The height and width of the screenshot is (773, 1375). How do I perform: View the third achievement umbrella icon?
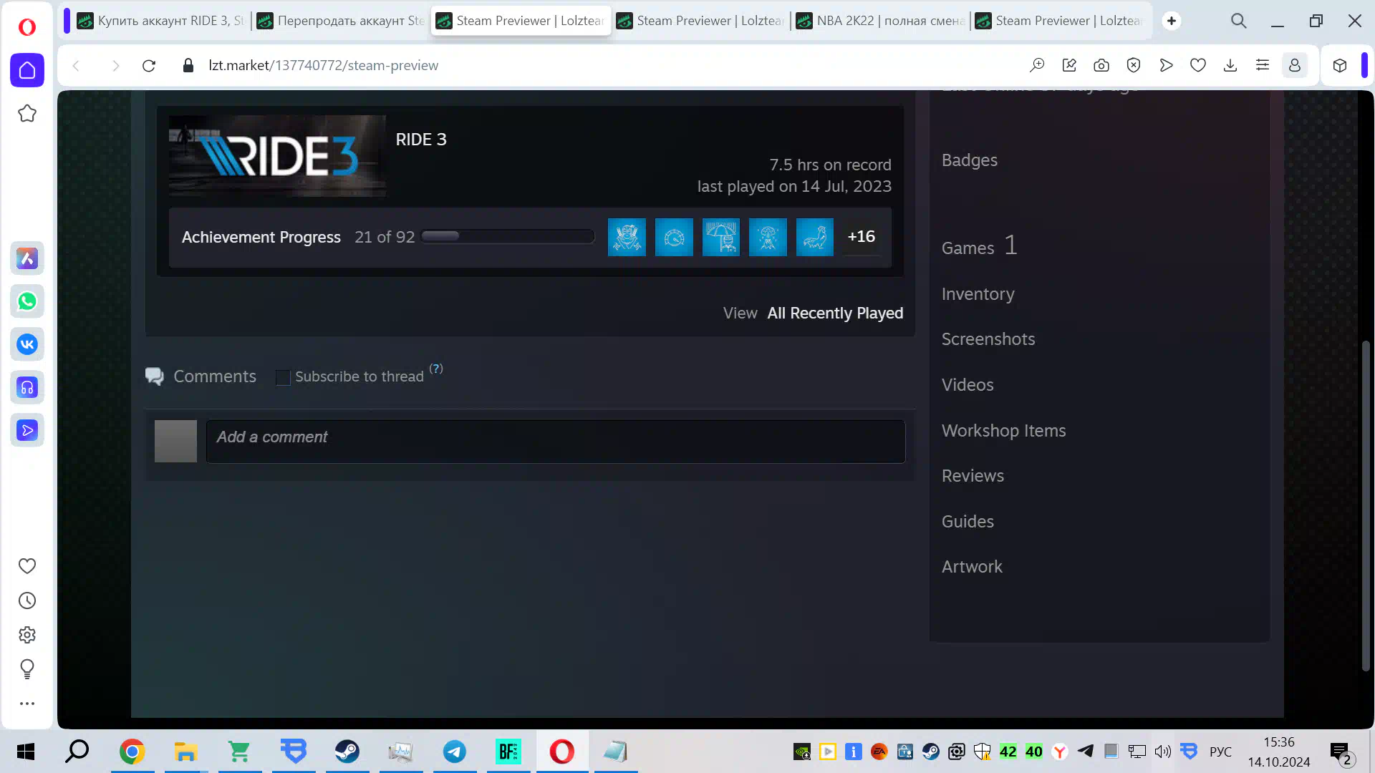(721, 237)
